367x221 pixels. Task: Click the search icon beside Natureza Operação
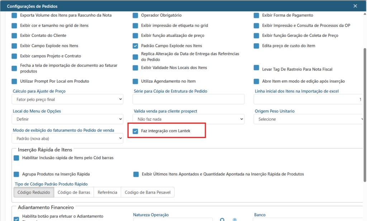click(x=223, y=220)
